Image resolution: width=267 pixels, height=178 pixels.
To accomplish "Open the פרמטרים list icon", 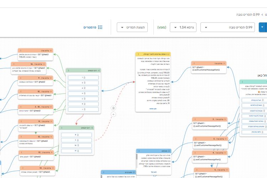I will (100, 27).
